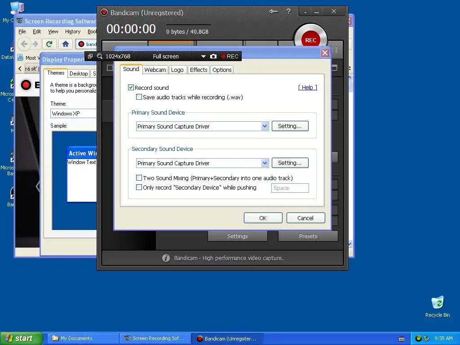Screen dimensions: 460x345
Task: Open the [ Help ] link
Action: pyautogui.click(x=307, y=88)
